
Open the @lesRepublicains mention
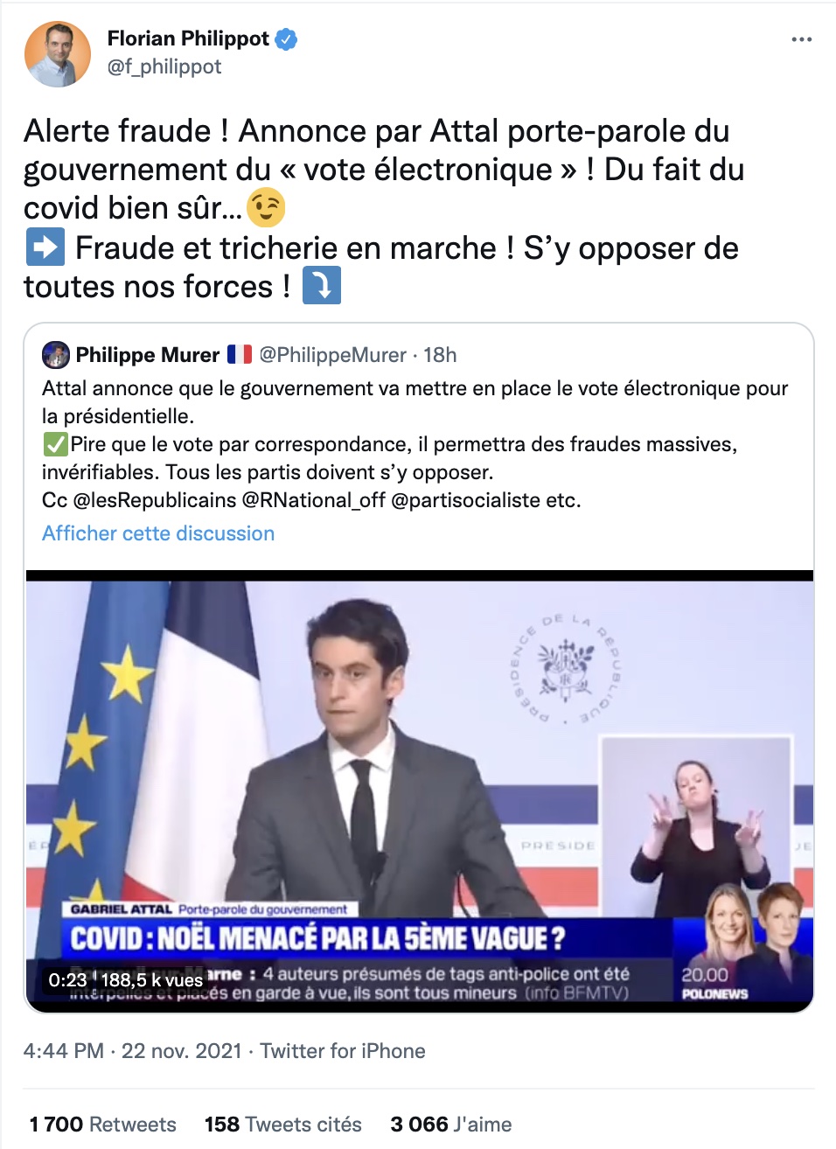(x=155, y=500)
